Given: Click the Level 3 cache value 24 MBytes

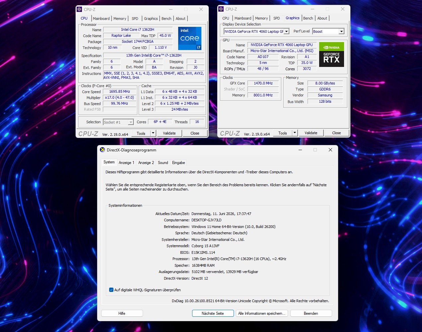Looking at the screenshot, I should click(x=179, y=109).
